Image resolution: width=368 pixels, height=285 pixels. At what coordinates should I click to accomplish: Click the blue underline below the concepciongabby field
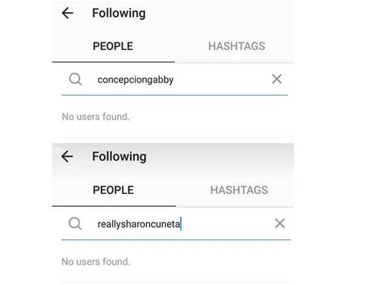point(174,95)
